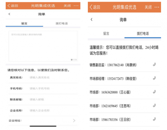Tap back chevron beside 询单 on right screen
The height and width of the screenshot is (130, 167).
(92, 19)
